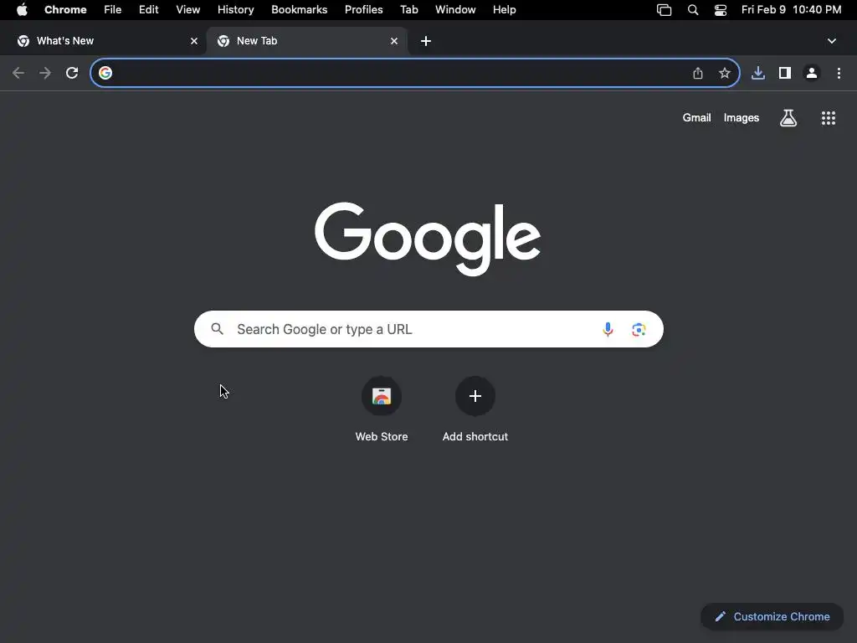Click the date and time in menu bar
857x643 pixels.
[x=792, y=10]
